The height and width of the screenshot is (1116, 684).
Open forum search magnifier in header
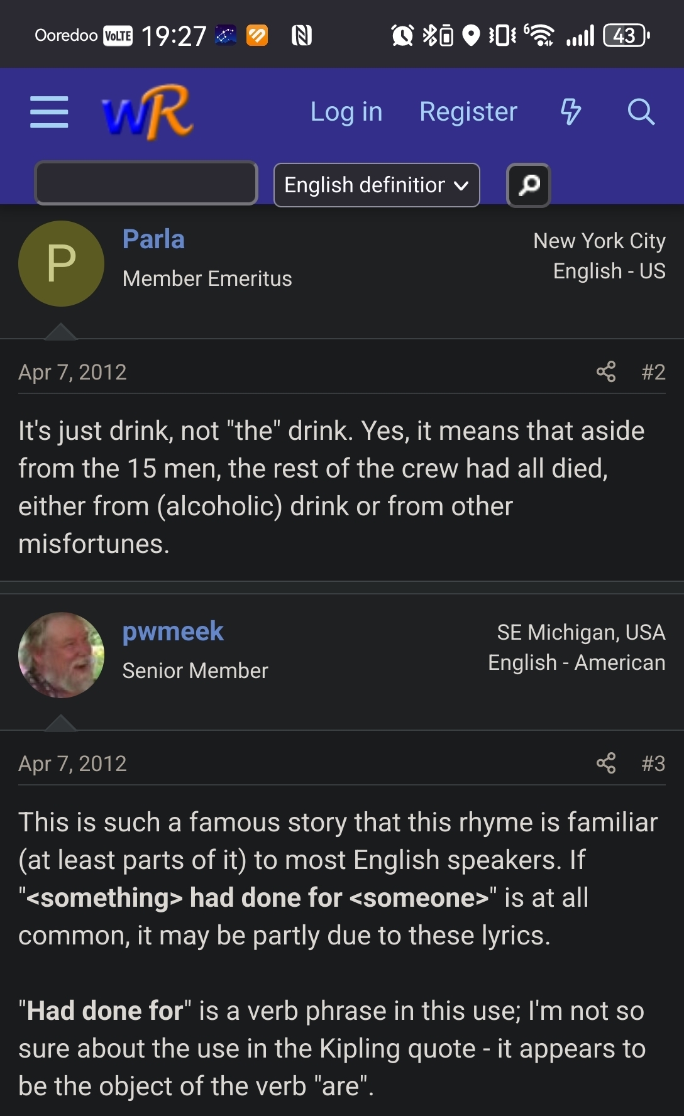click(641, 112)
